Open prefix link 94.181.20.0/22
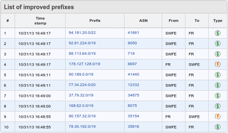The image size is (228, 133). click(x=82, y=33)
